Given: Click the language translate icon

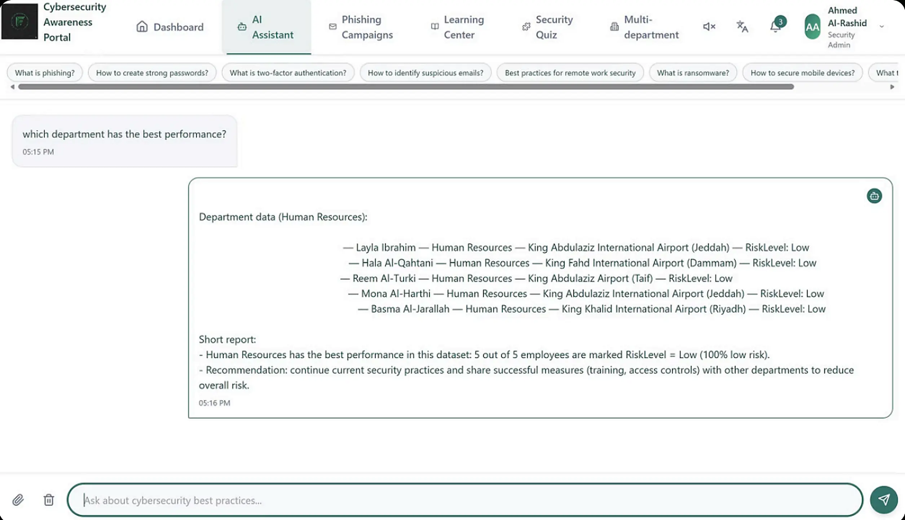Looking at the screenshot, I should click(742, 27).
